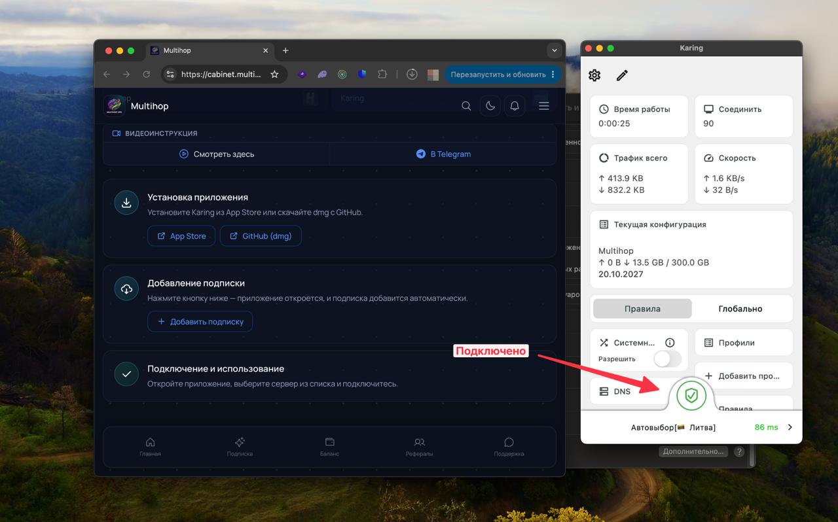Click the Дополнительно… button behind Karing
This screenshot has height=522, width=838.
click(x=693, y=451)
